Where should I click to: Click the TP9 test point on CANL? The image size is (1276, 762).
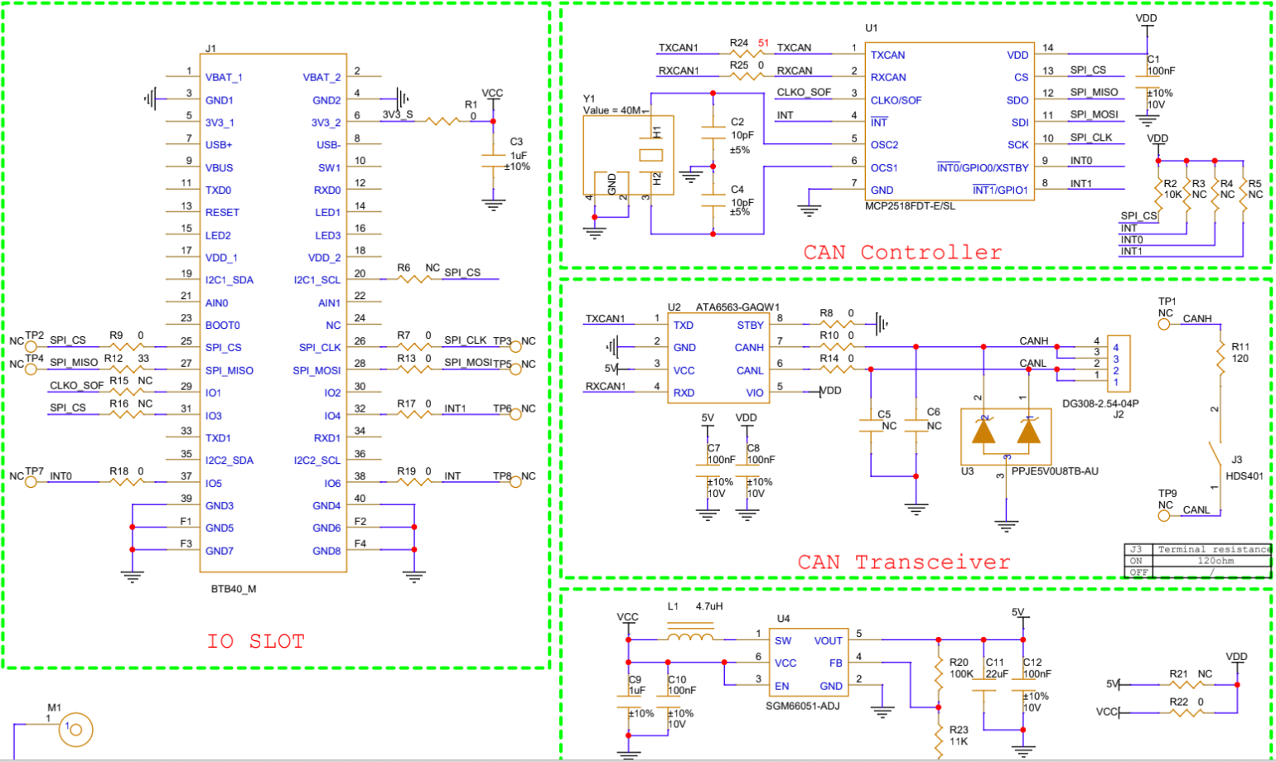[1164, 516]
